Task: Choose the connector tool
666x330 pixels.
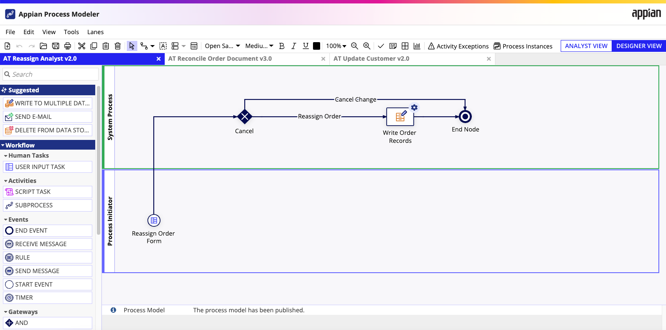Action: click(144, 46)
